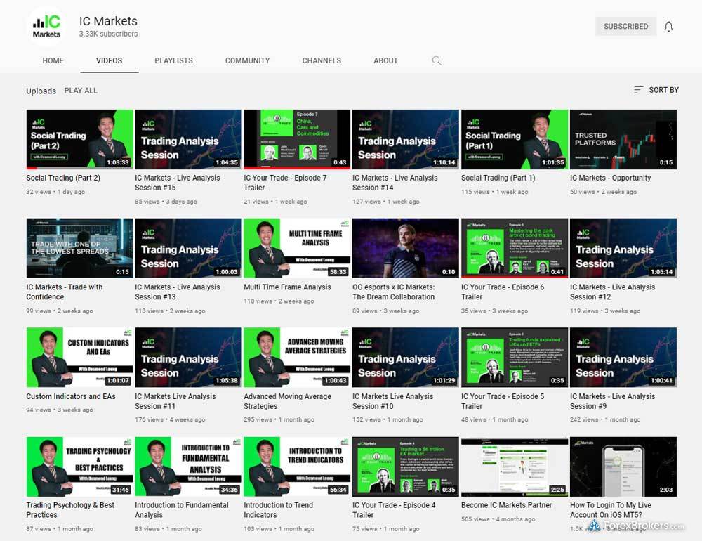
Task: Toggle the Subscribed button
Action: pyautogui.click(x=625, y=27)
